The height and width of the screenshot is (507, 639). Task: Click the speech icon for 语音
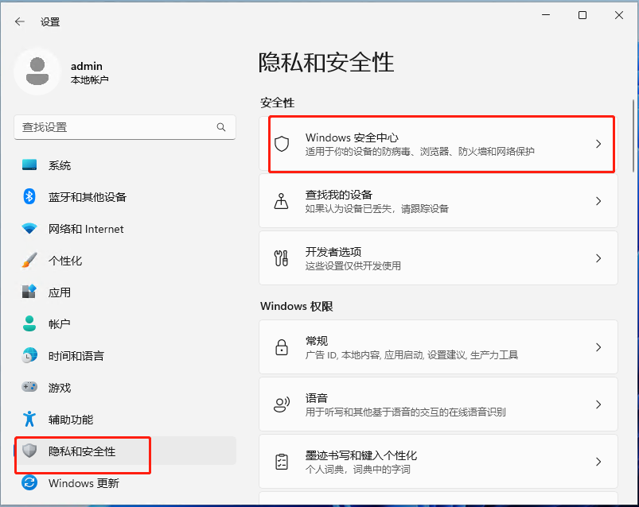click(x=282, y=404)
